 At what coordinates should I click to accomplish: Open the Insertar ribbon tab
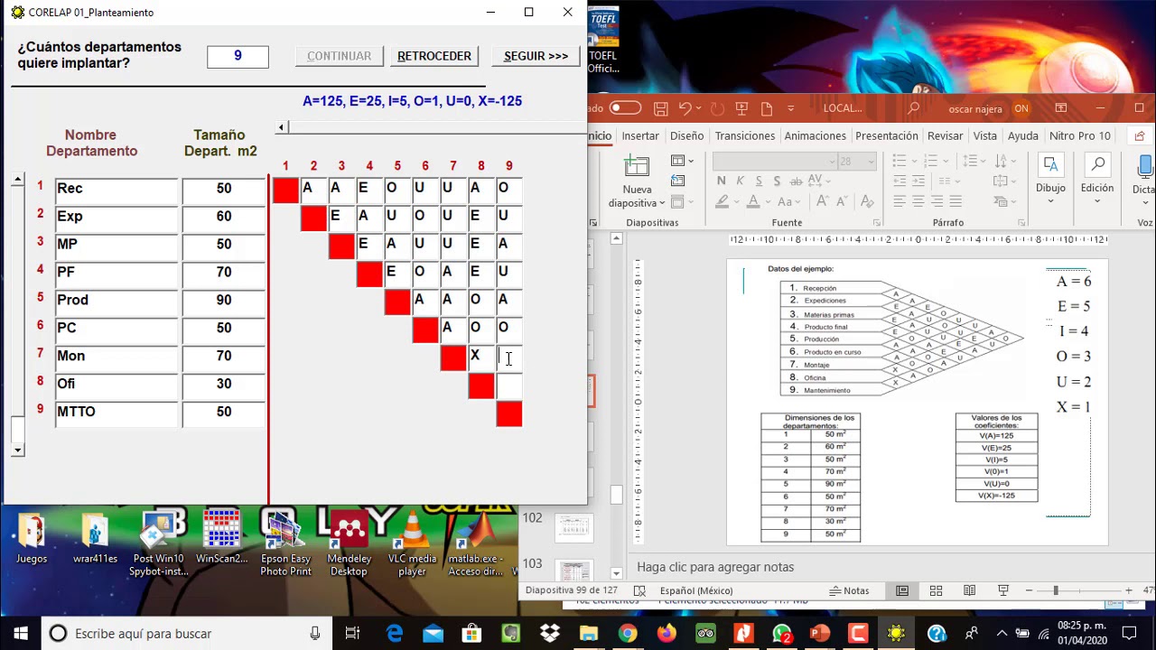click(x=640, y=136)
